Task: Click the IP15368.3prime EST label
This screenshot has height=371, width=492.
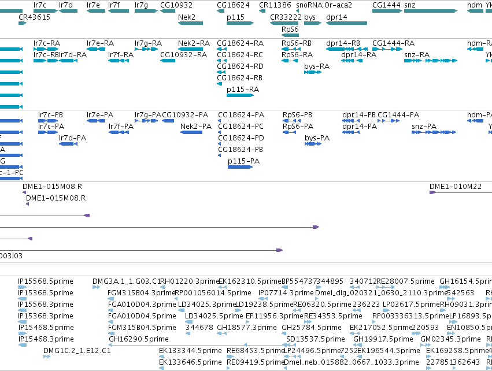Action: point(46,316)
